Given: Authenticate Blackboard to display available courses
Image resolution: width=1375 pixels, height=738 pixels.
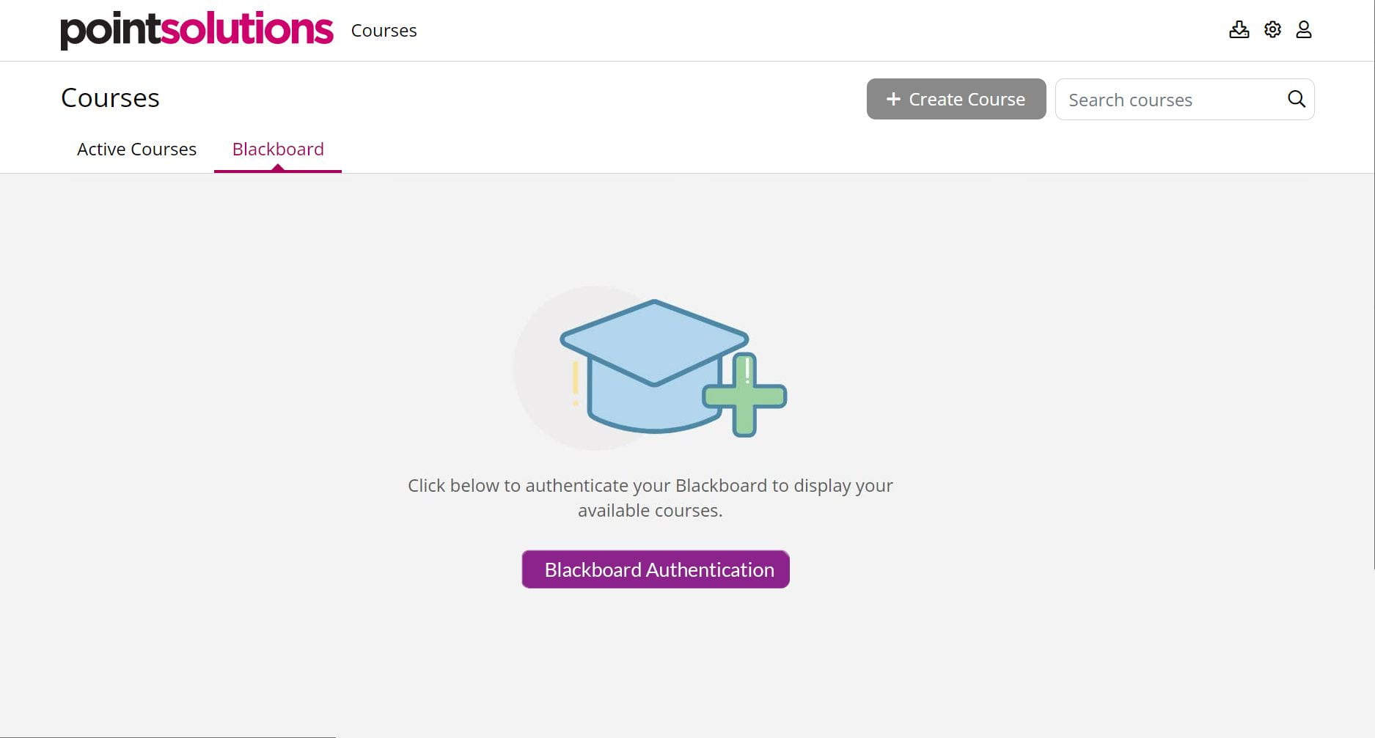Looking at the screenshot, I should click(655, 569).
